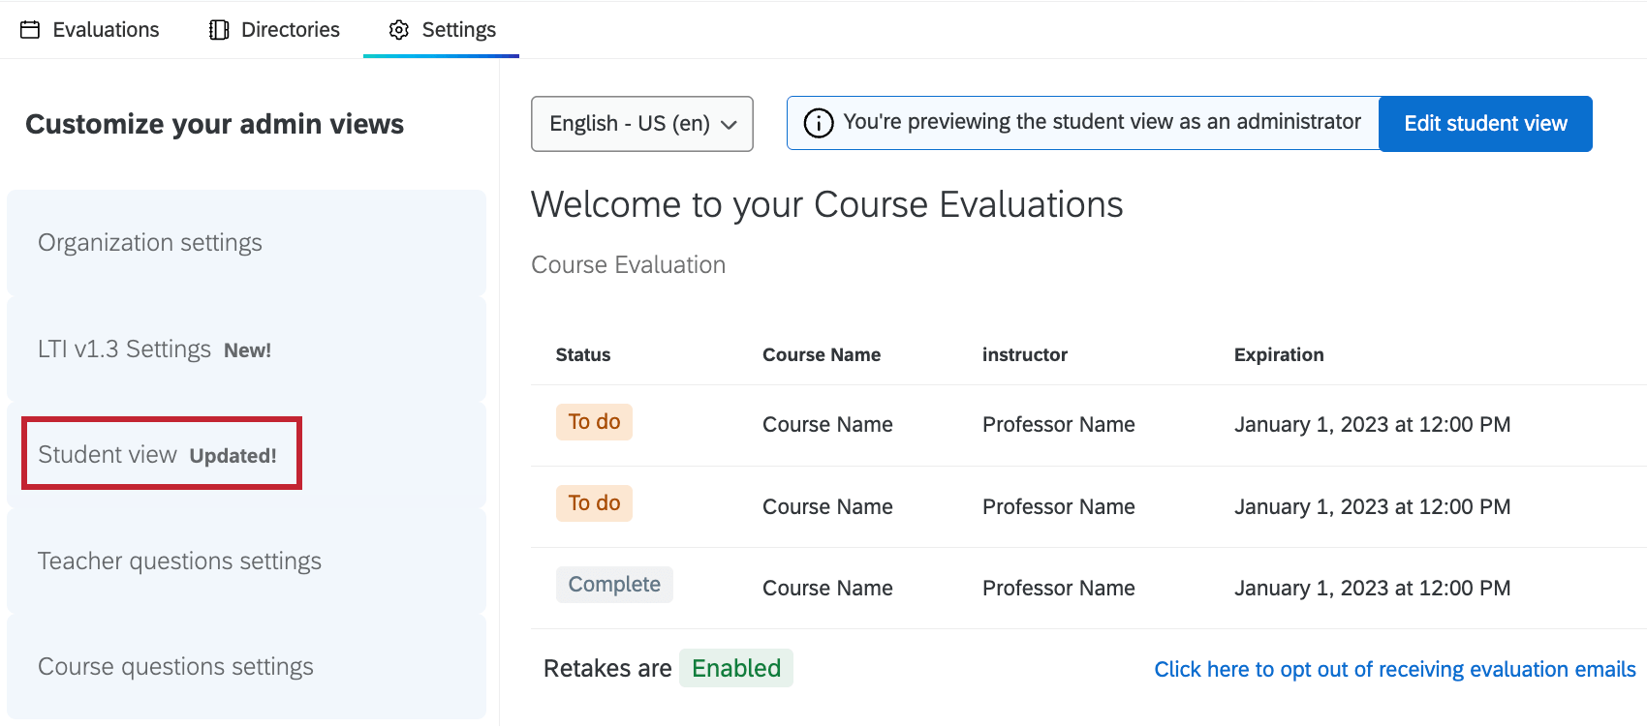The width and height of the screenshot is (1647, 728).
Task: Click the Expiration column header
Action: 1278,355
